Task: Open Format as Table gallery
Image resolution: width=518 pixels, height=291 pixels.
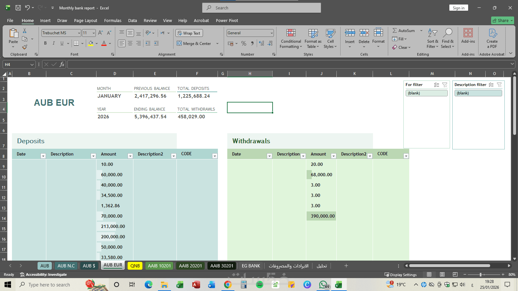Action: point(313,38)
